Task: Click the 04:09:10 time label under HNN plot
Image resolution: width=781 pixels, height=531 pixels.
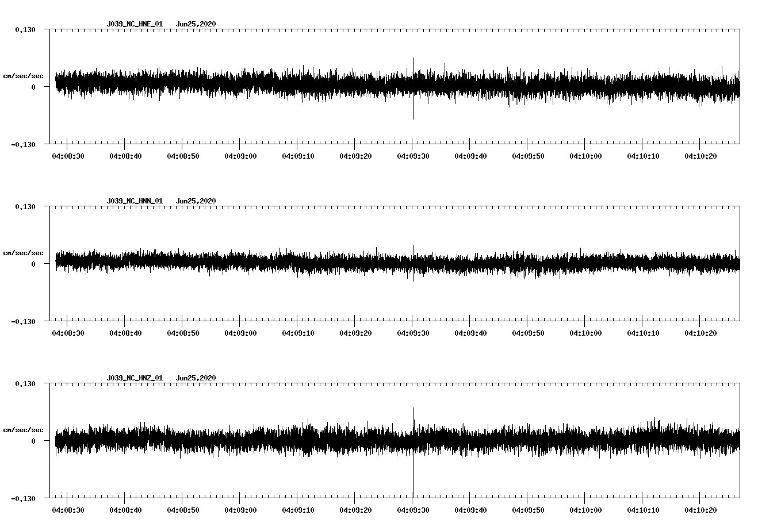Action: click(298, 333)
